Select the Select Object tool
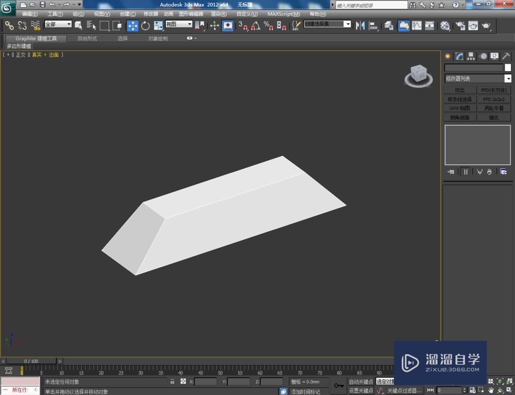 tap(78, 25)
